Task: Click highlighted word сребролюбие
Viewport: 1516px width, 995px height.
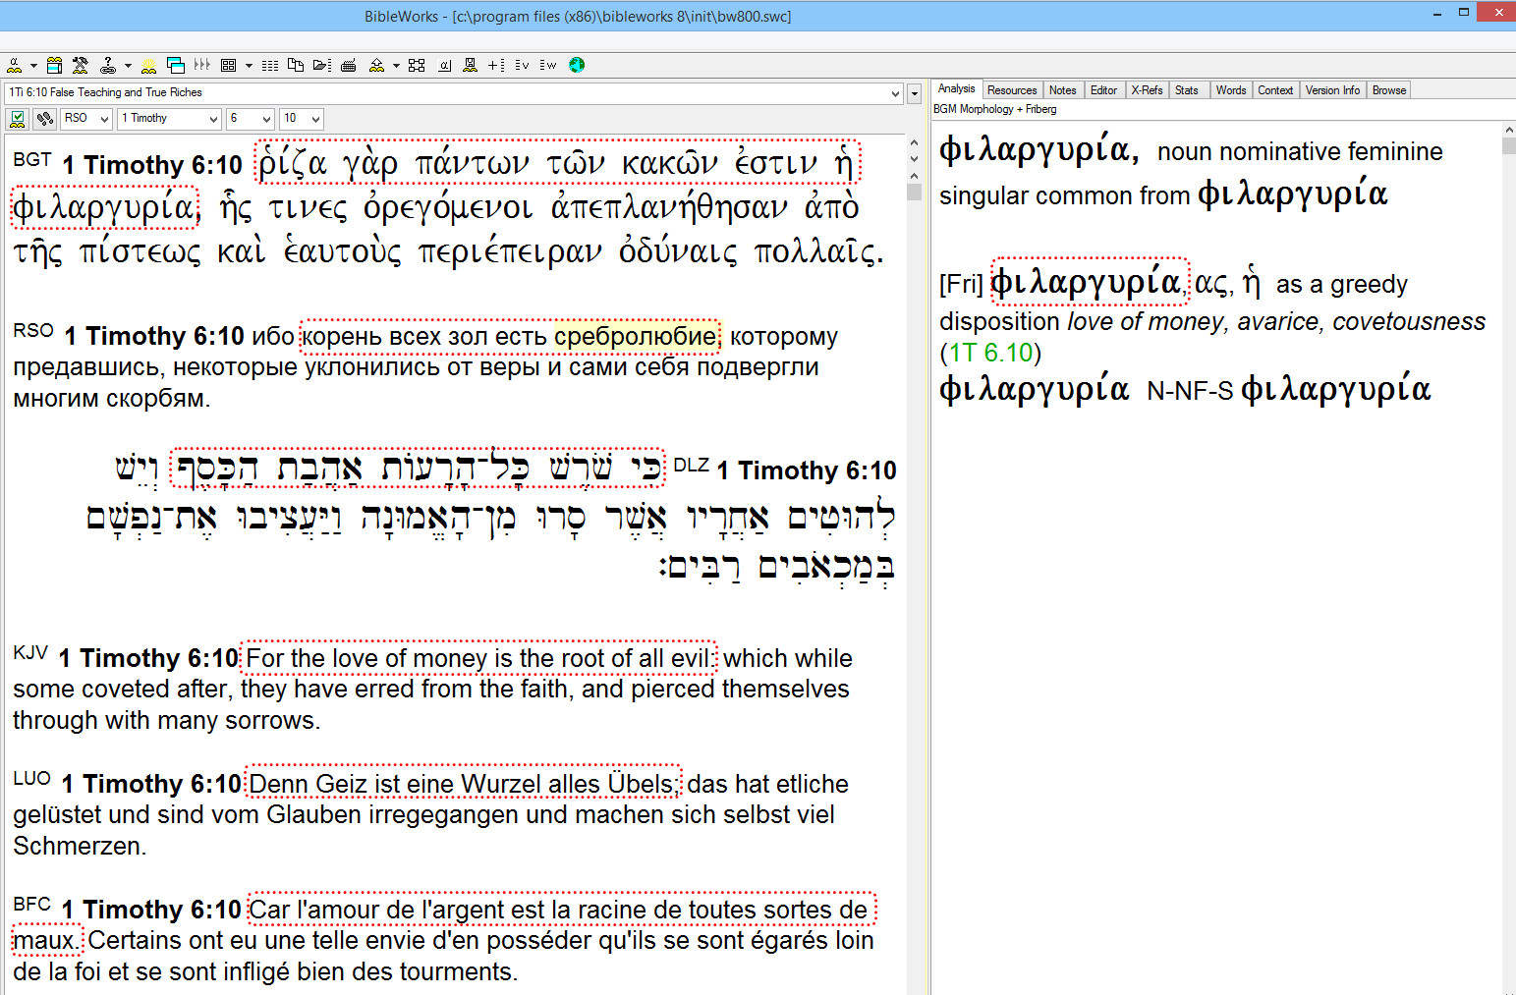Action: point(636,336)
